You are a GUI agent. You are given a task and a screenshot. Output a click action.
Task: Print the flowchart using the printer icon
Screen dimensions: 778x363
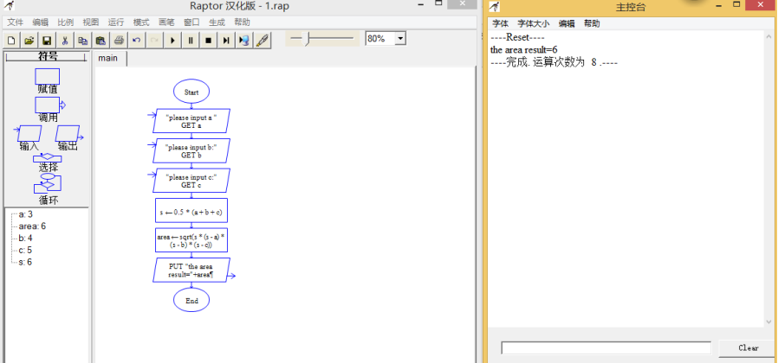pos(119,40)
